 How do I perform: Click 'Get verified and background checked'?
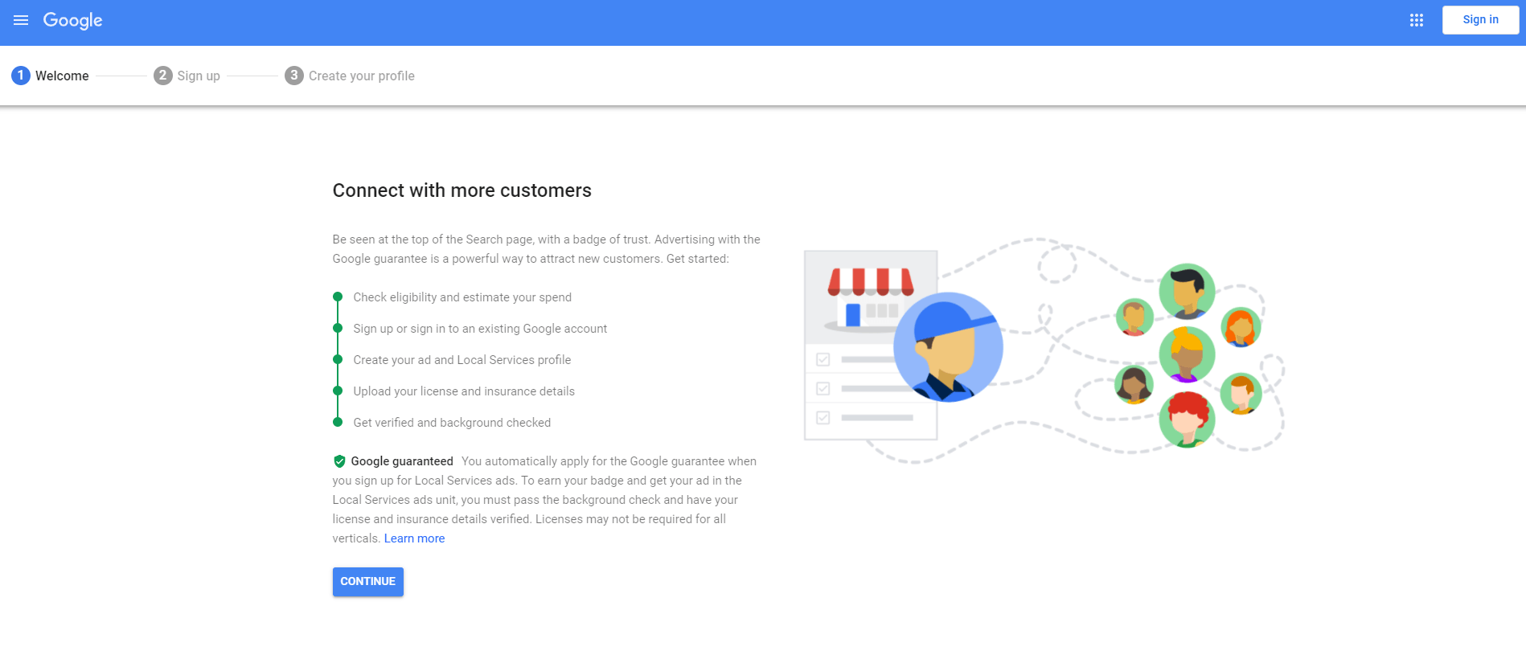pyautogui.click(x=452, y=423)
